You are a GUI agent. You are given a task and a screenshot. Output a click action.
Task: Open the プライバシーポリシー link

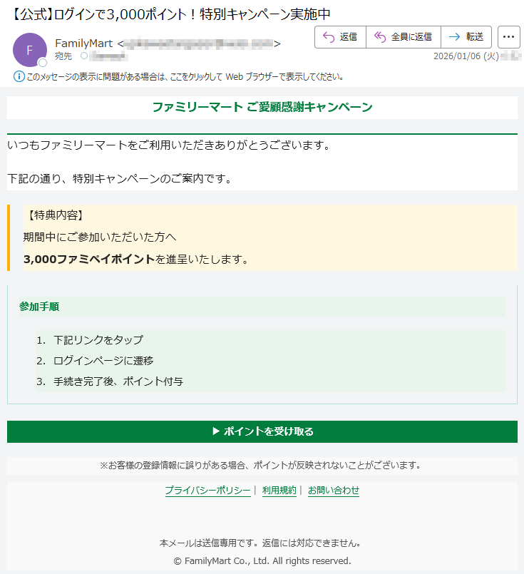[207, 491]
